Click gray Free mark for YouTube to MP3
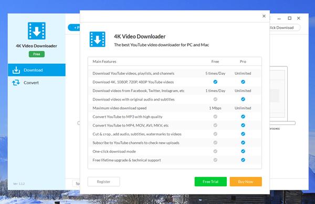The width and height of the screenshot is (315, 204). pyautogui.click(x=215, y=117)
